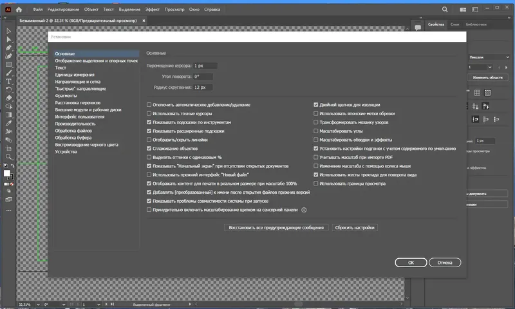Swap fill and stroke colors
515x309 pixels.
(x=12, y=166)
